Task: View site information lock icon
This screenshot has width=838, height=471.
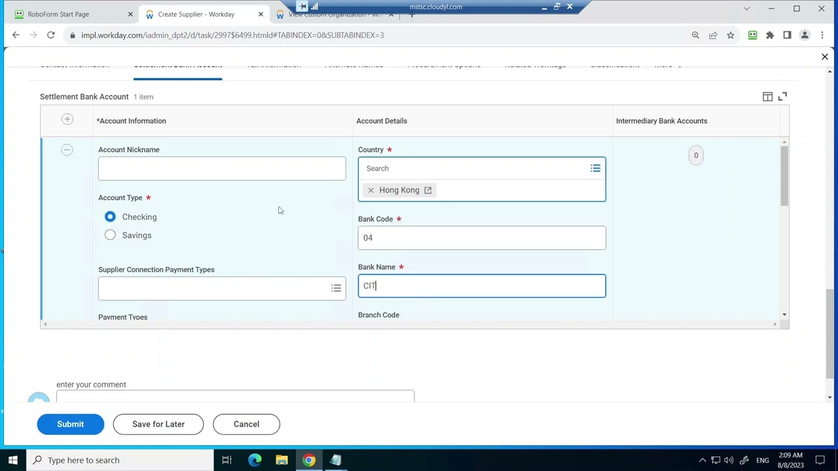Action: pos(72,35)
